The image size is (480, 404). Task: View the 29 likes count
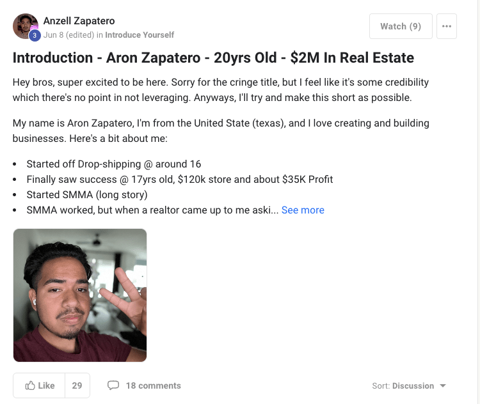[77, 385]
